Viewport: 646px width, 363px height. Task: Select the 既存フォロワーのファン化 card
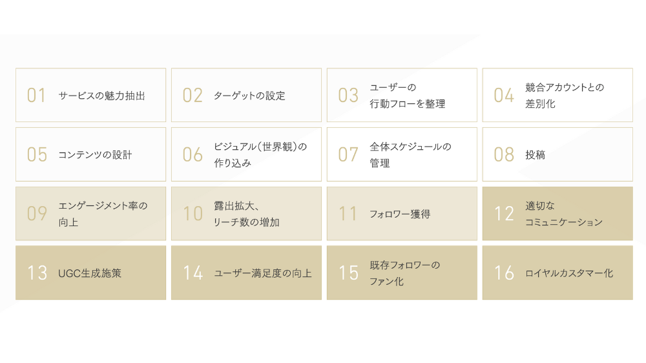tap(402, 273)
